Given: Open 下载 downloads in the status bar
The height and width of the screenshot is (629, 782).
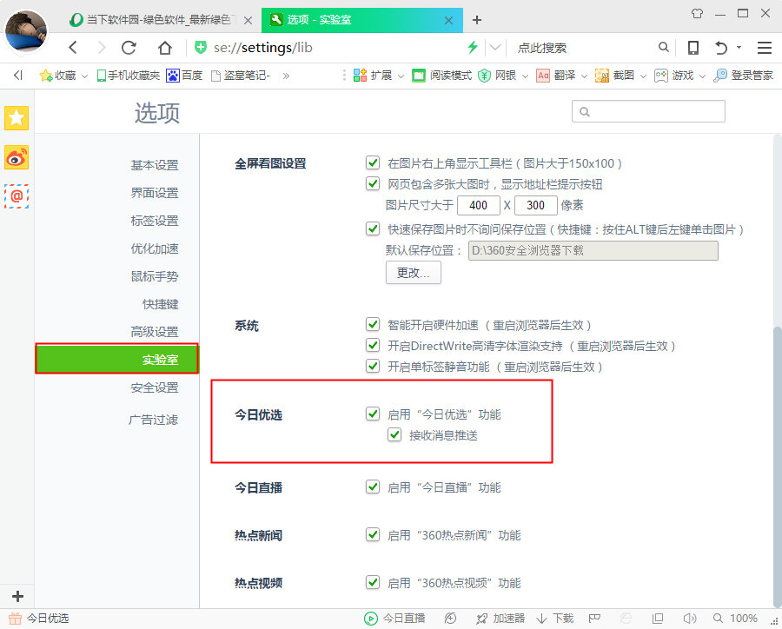Looking at the screenshot, I should click(555, 619).
